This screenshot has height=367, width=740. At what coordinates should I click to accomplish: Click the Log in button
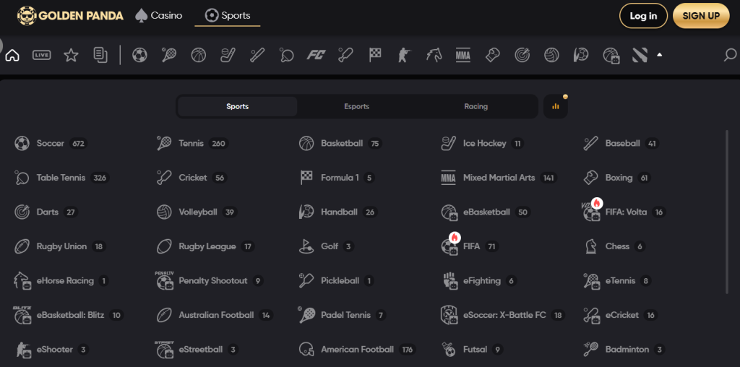pos(643,16)
